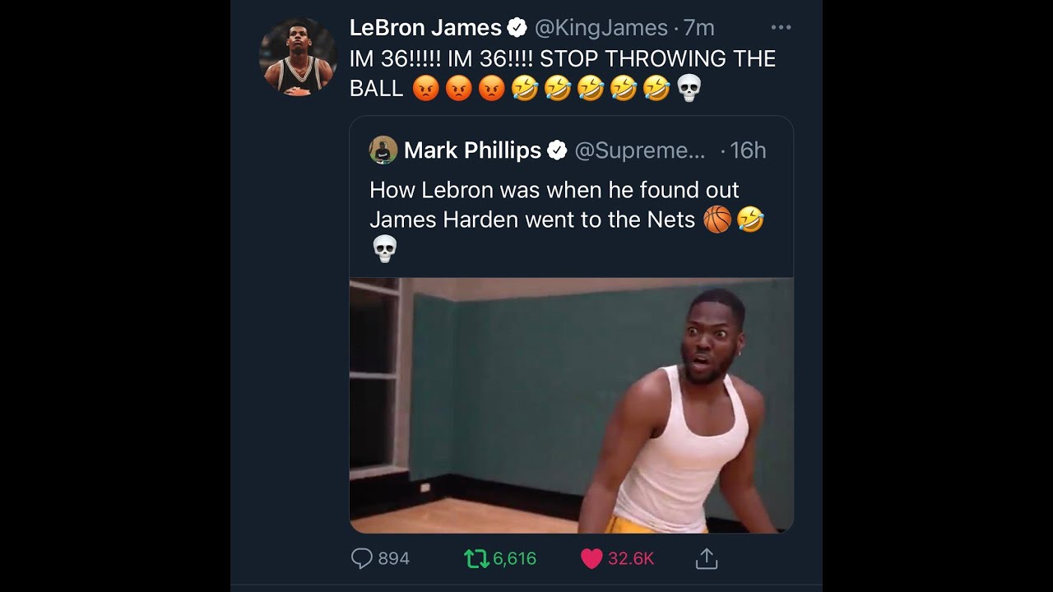Click the 7m tweet timestamp

[699, 28]
